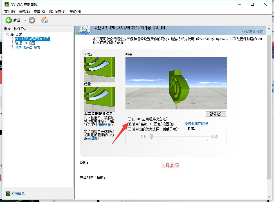Click the green Back arrow icon

[x=8, y=20]
